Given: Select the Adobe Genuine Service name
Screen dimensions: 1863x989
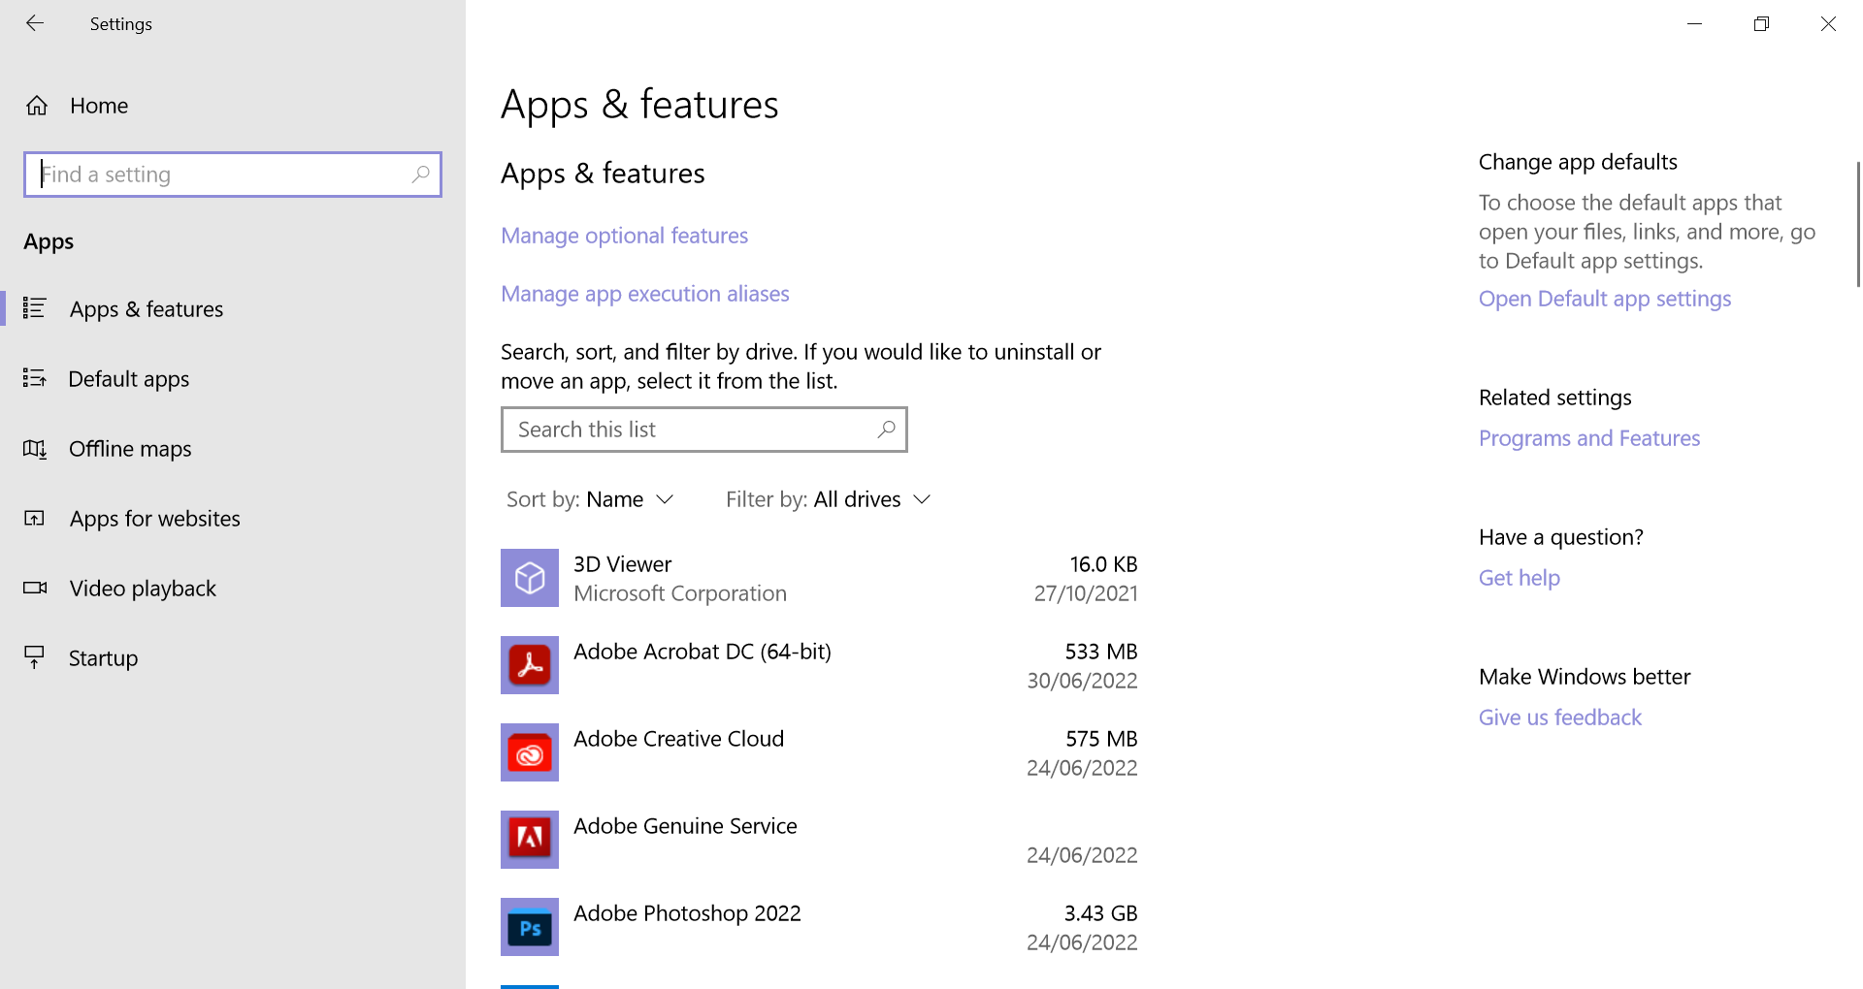Looking at the screenshot, I should coord(685,826).
